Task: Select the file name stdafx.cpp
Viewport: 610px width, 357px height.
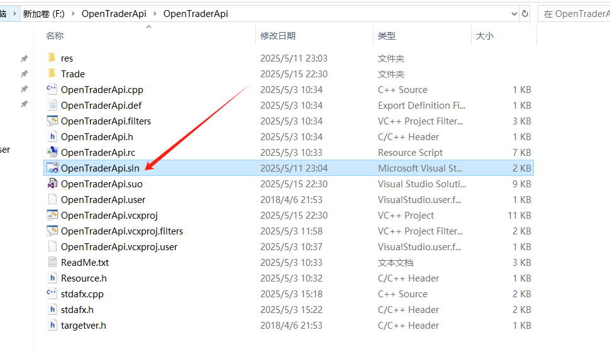Action: click(x=82, y=294)
